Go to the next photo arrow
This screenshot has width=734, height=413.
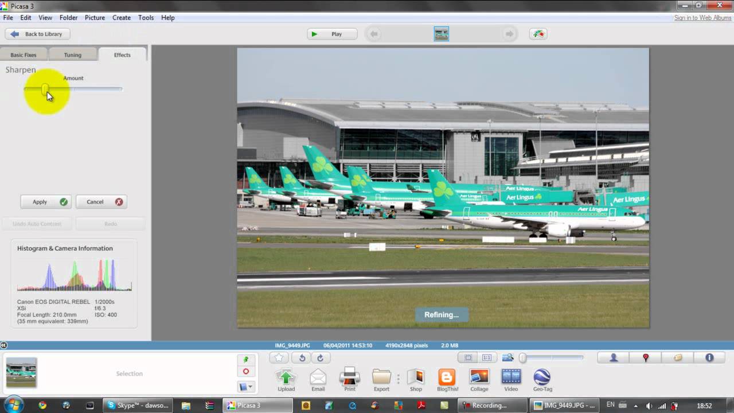509,34
